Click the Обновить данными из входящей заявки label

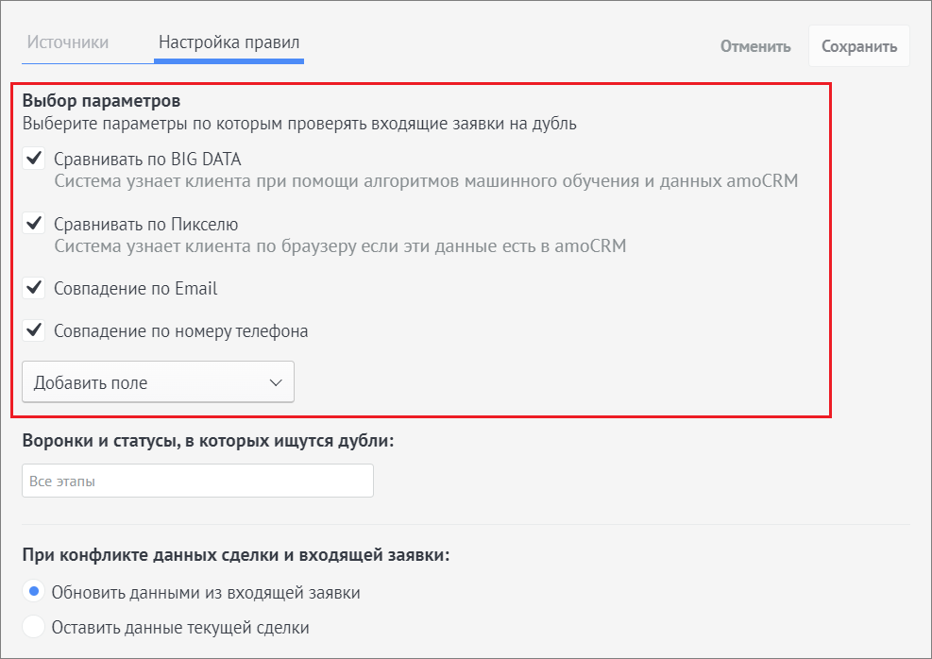coord(206,593)
